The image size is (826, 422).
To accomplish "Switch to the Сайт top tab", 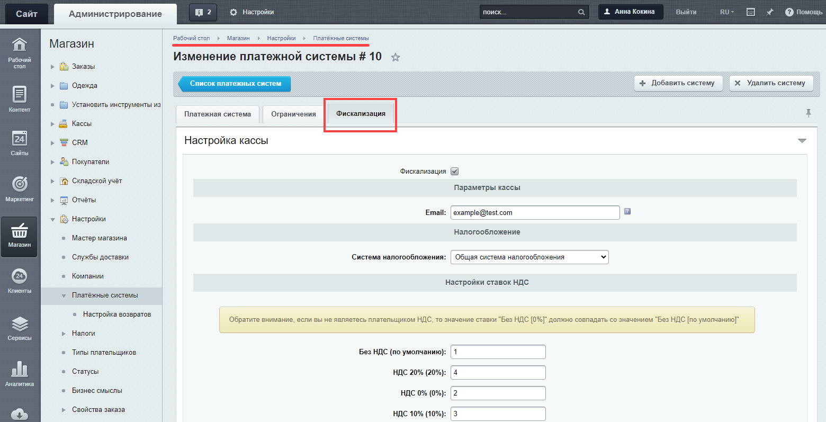I will pyautogui.click(x=26, y=14).
